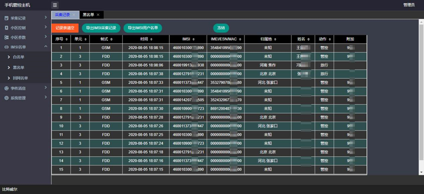
Task: Click row number 12 cell
Action: (61, 143)
